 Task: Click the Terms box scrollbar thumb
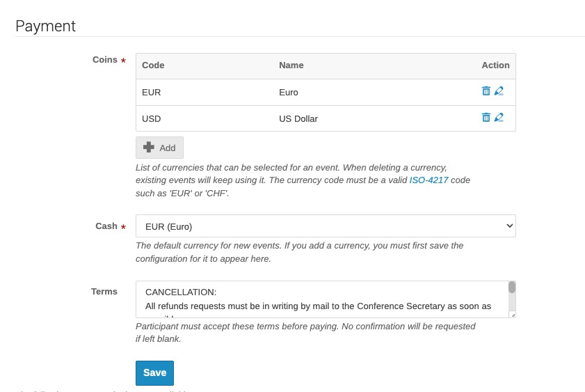512,288
